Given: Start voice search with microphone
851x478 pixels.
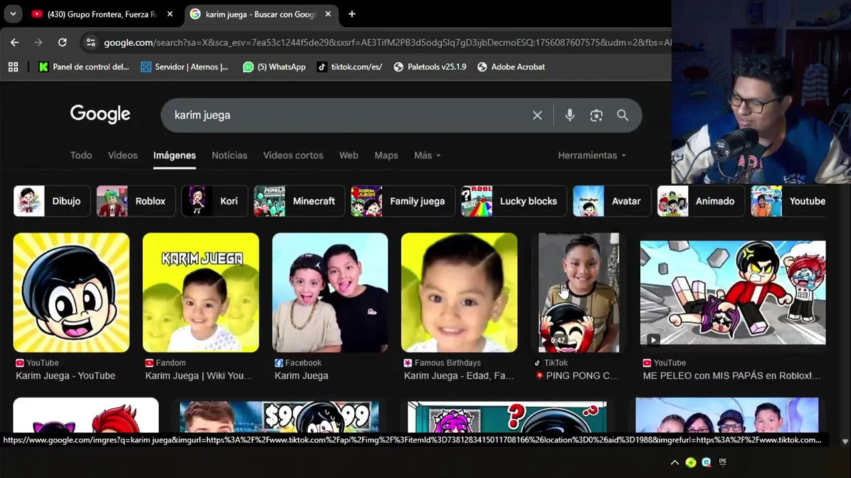Looking at the screenshot, I should 570,115.
